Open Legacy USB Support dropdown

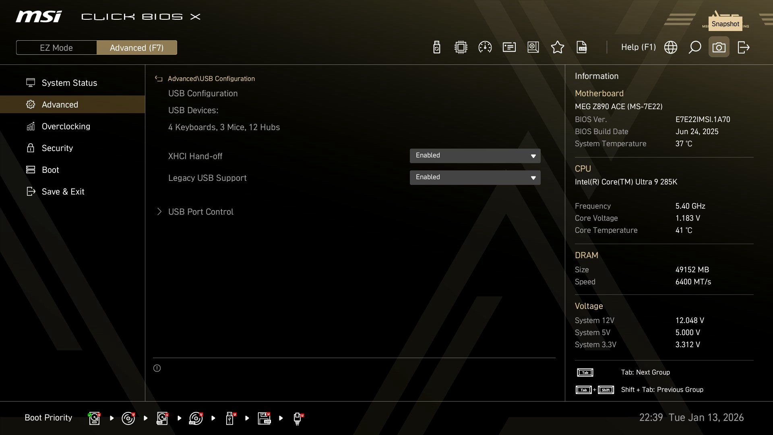pyautogui.click(x=475, y=178)
